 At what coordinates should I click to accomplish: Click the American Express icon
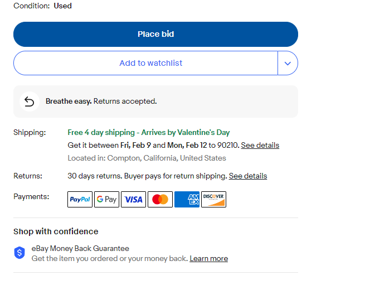pyautogui.click(x=187, y=199)
